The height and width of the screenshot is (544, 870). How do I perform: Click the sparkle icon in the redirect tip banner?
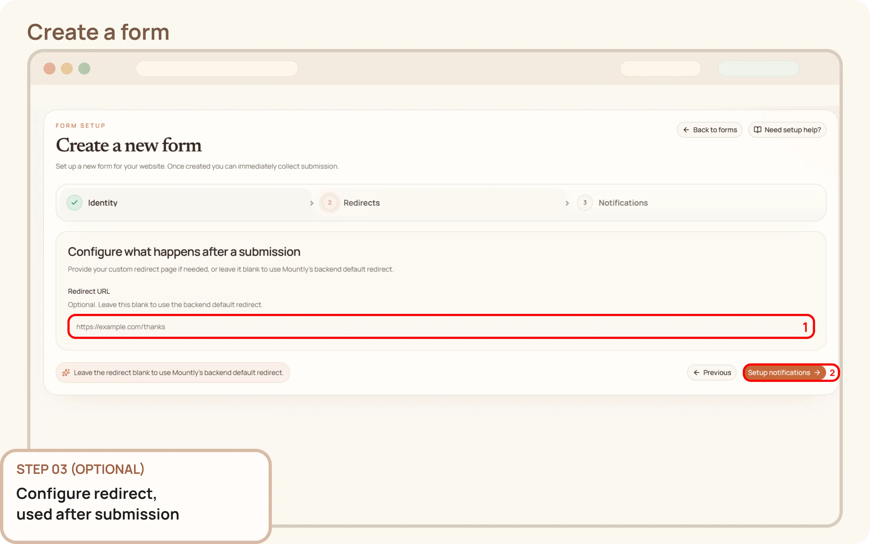66,372
